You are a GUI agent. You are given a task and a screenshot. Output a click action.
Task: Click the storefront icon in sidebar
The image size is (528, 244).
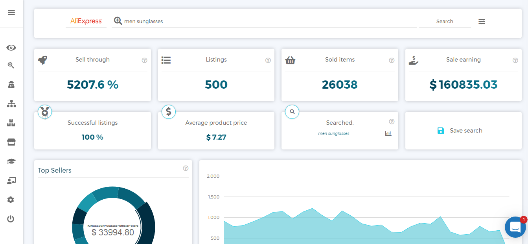[x=11, y=142]
